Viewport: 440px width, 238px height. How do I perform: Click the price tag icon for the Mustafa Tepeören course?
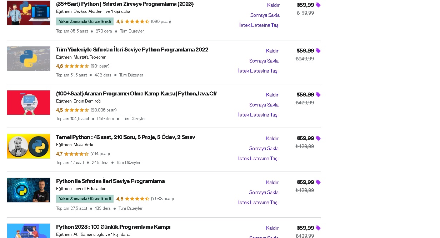tap(318, 51)
